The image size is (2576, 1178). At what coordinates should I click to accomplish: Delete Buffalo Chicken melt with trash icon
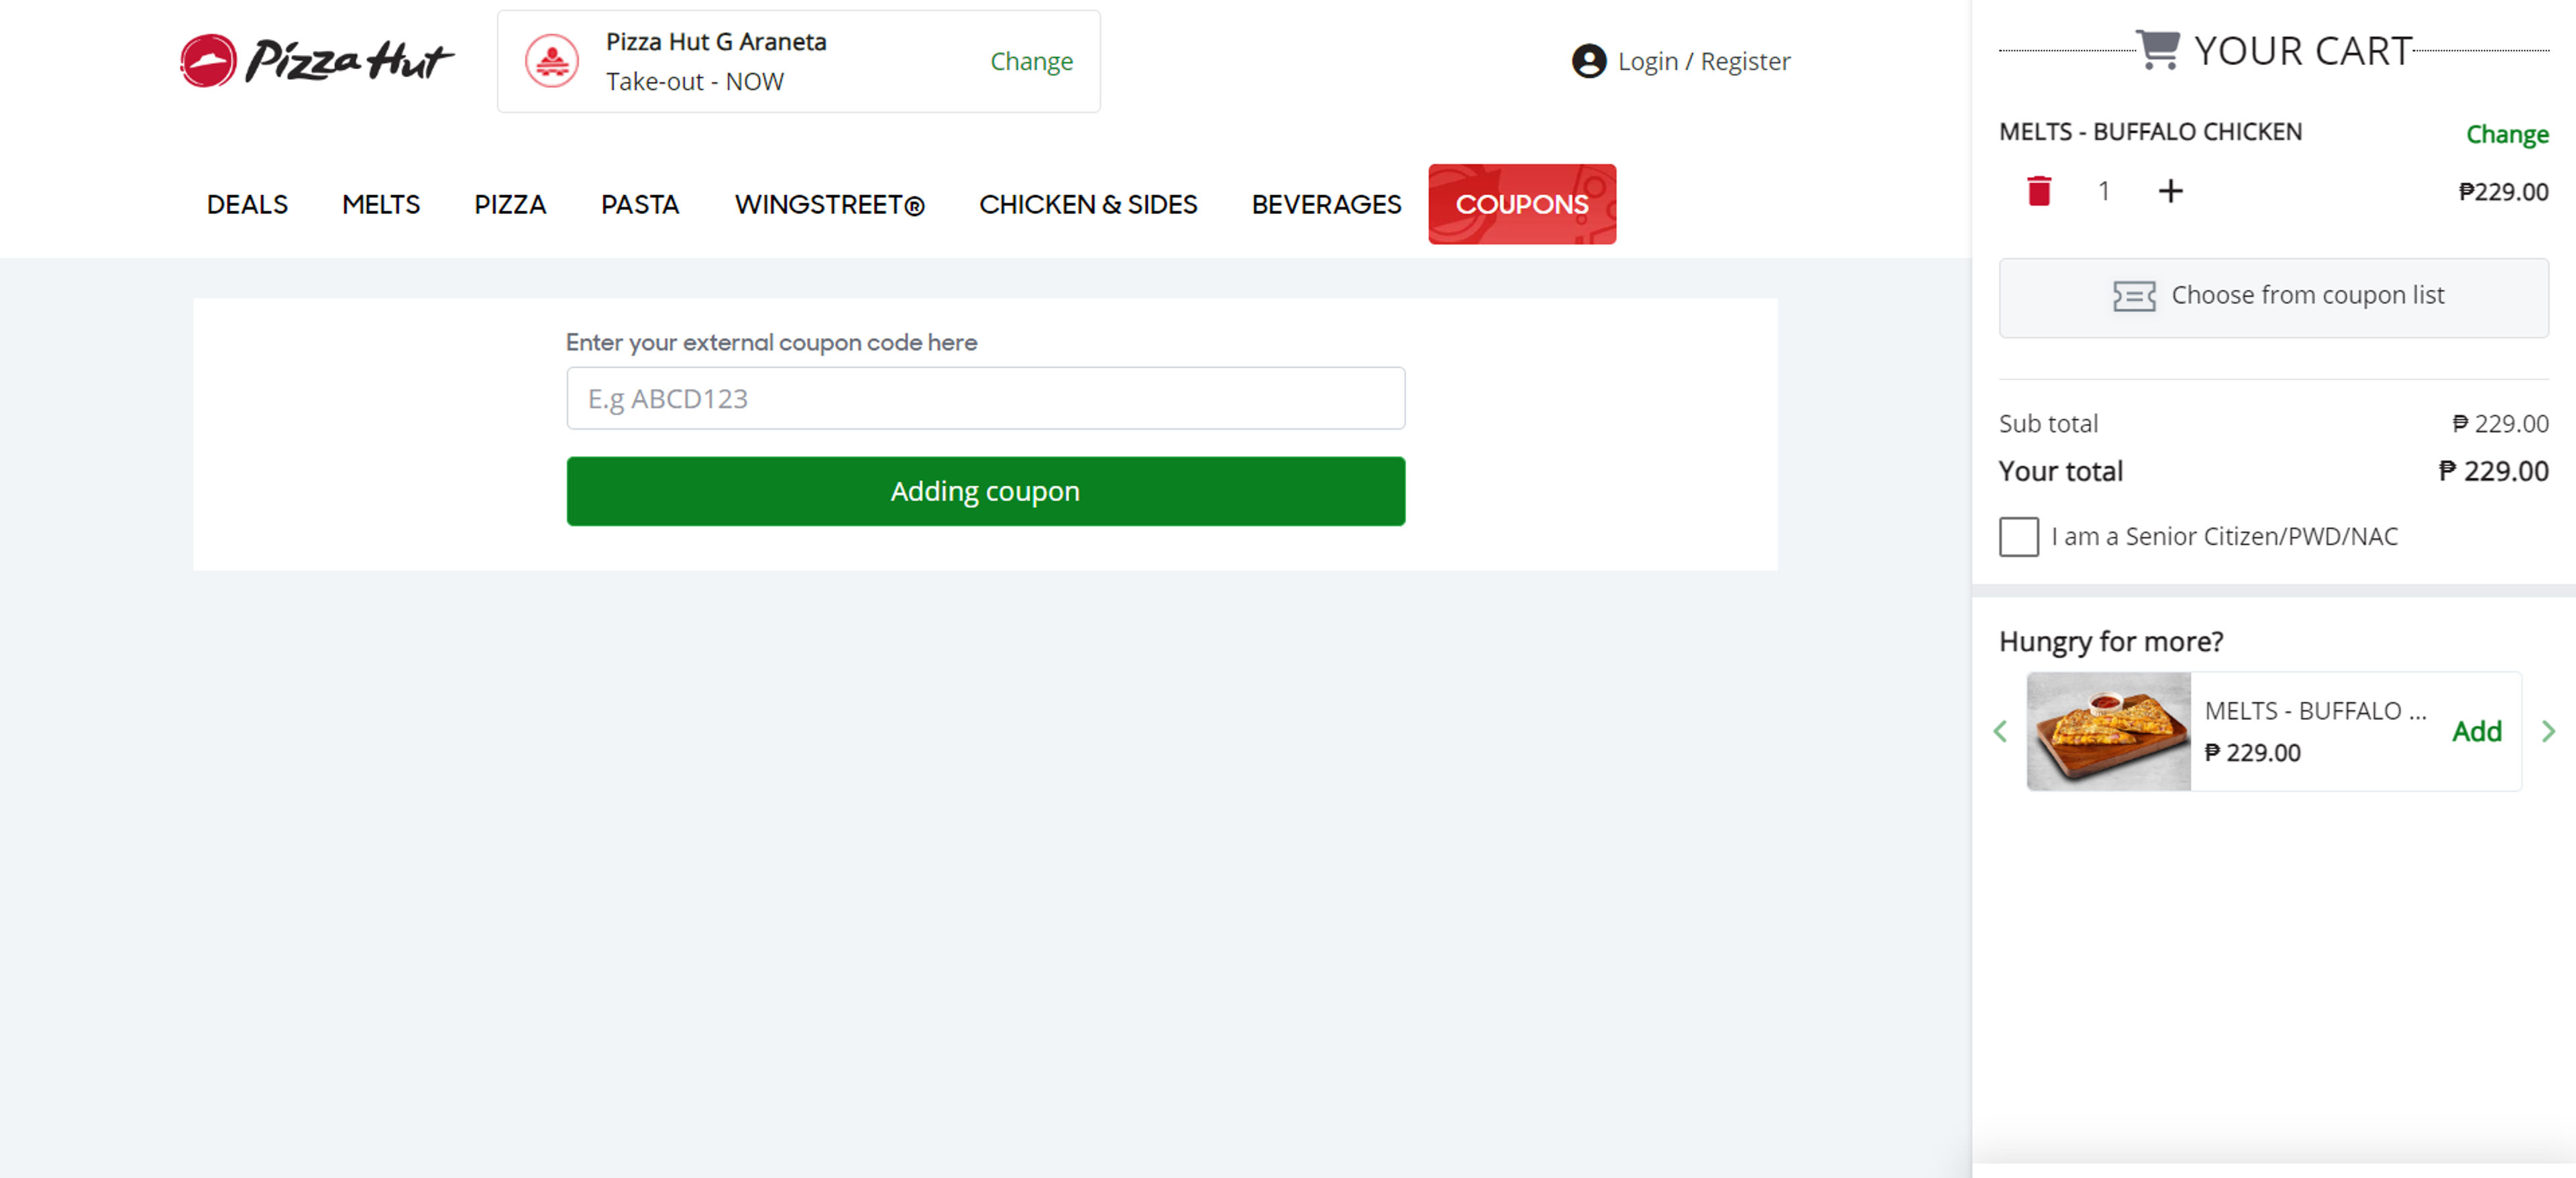[x=2039, y=191]
